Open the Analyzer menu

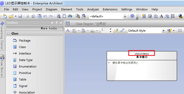click(93, 9)
